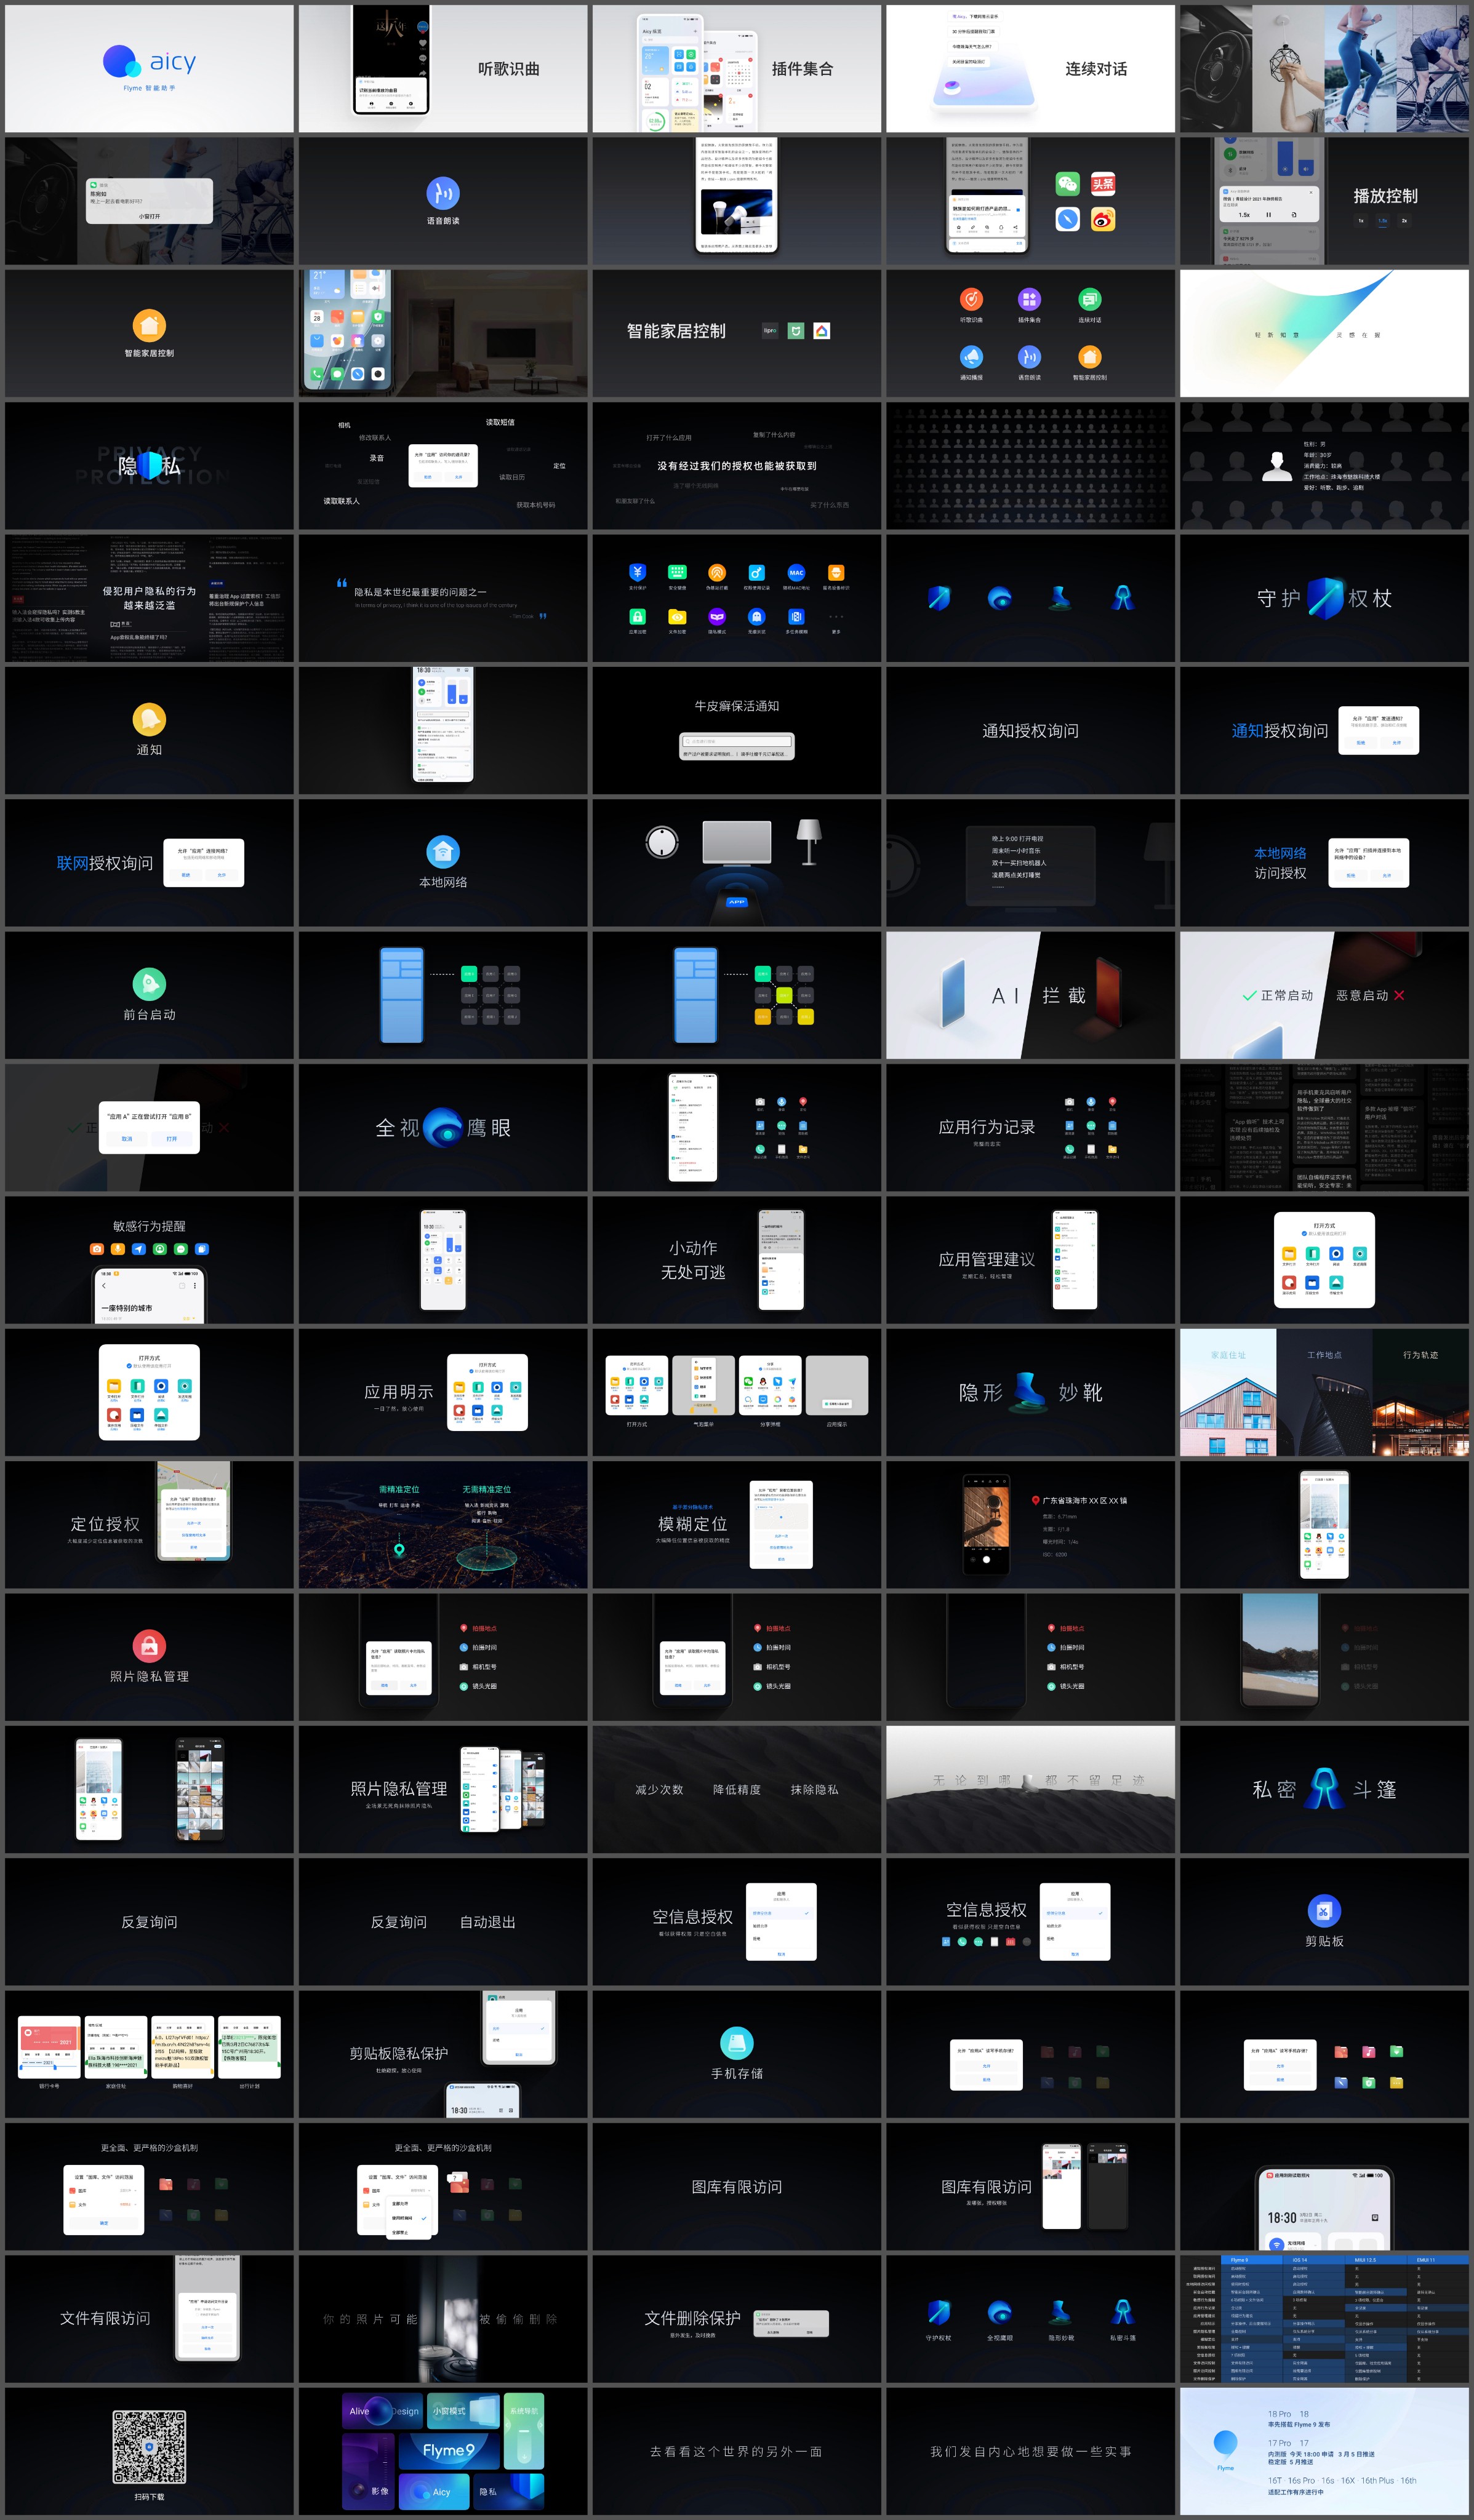Image resolution: width=1474 pixels, height=2520 pixels.
Task: Click the 扫码下载 QR code
Action: [149, 2447]
